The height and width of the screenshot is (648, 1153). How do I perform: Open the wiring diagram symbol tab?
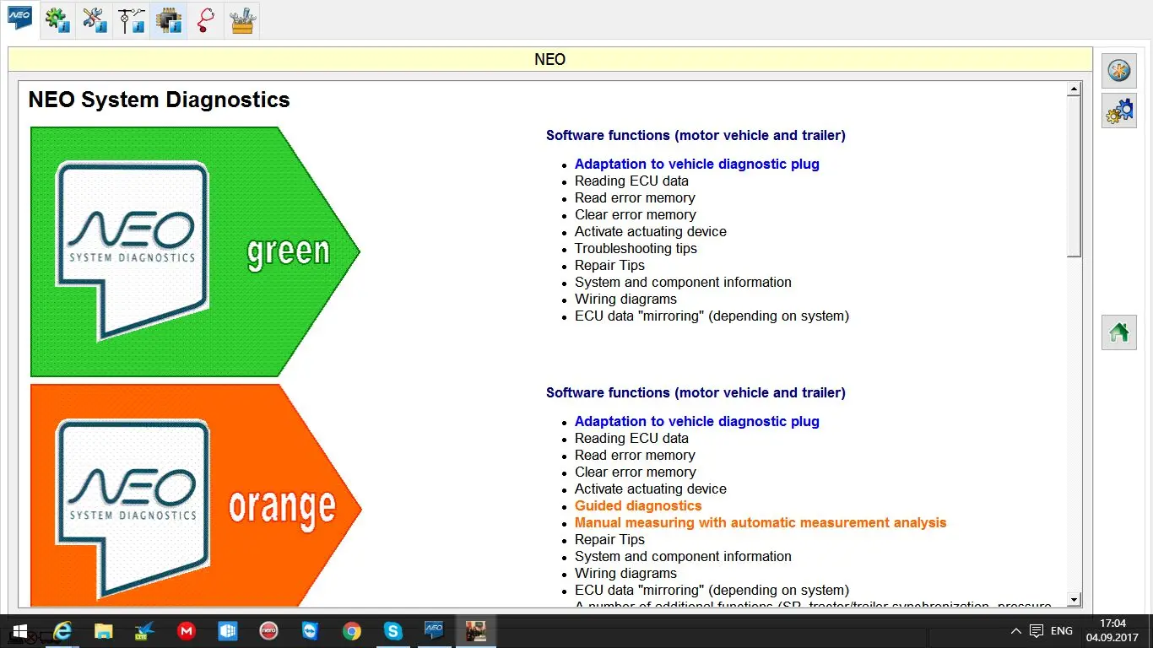[x=131, y=19]
